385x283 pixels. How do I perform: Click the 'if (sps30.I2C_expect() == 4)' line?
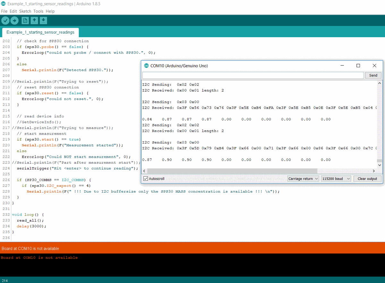(x=56, y=186)
